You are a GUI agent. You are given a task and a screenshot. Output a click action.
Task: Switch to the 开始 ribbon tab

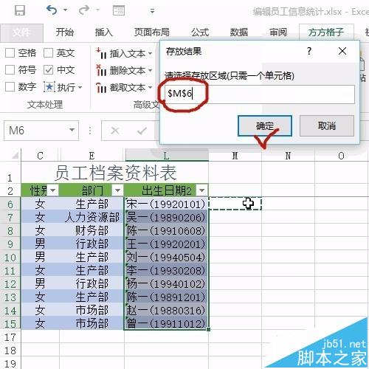[x=65, y=32]
